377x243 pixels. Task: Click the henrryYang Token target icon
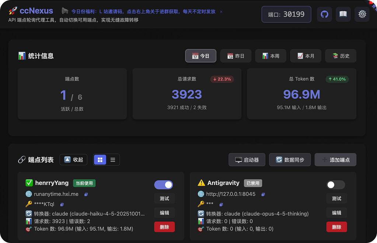(29, 229)
